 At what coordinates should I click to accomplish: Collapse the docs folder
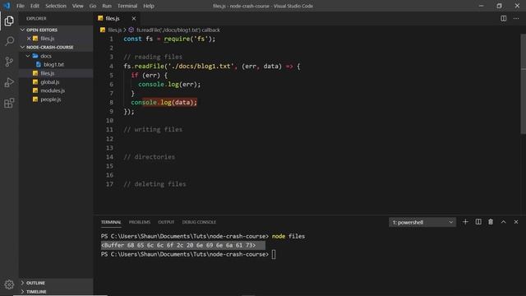(28, 56)
